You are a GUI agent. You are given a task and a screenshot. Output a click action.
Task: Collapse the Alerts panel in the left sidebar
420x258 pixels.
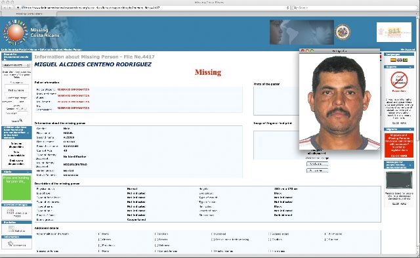[28, 172]
